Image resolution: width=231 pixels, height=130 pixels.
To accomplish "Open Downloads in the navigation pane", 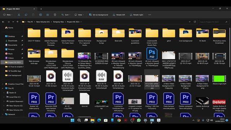I will [11, 41].
